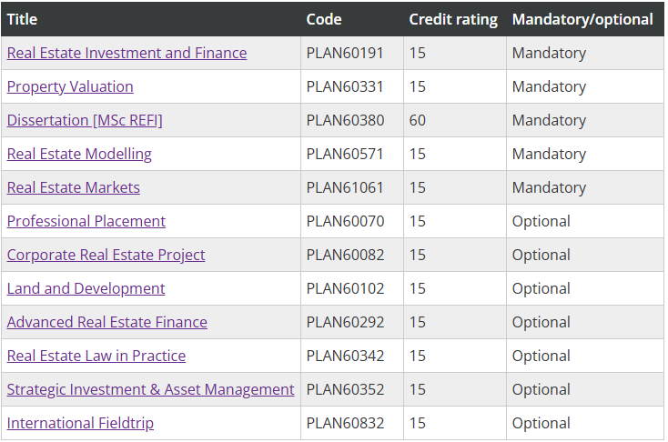Go to Advanced Real Estate Finance
The width and height of the screenshot is (668, 442).
click(x=106, y=322)
